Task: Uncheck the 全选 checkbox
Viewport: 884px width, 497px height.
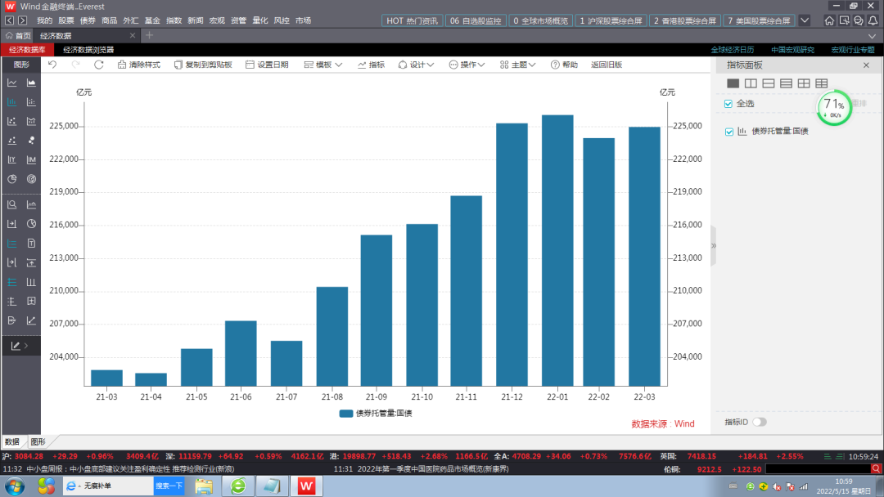Action: (728, 104)
